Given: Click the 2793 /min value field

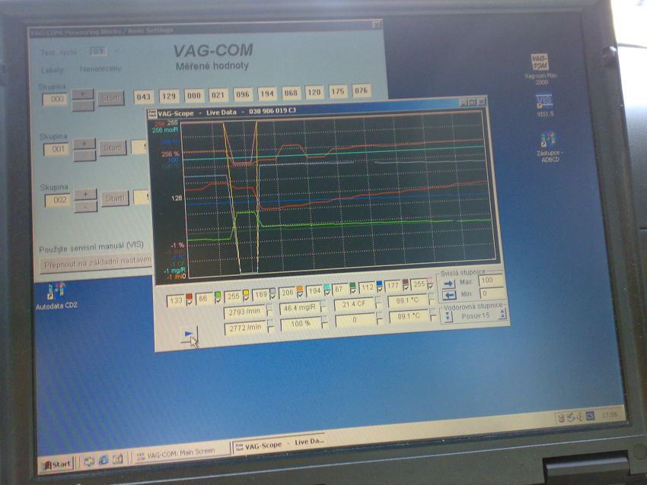Looking at the screenshot, I should [244, 312].
